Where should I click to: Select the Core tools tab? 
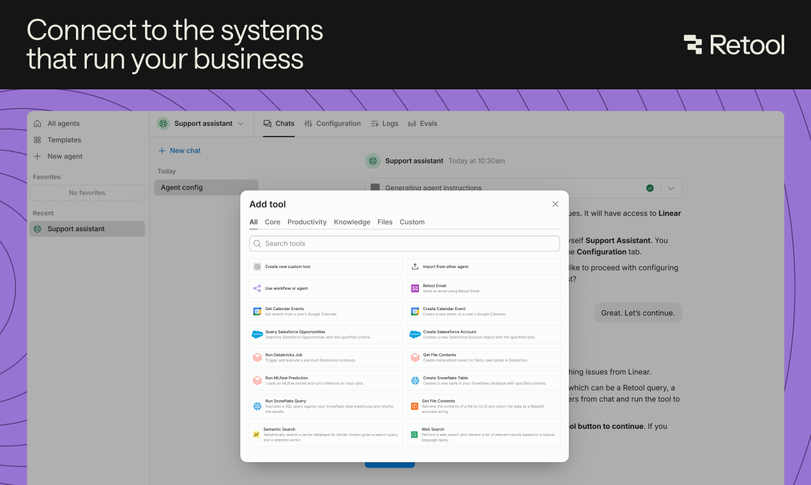click(273, 222)
